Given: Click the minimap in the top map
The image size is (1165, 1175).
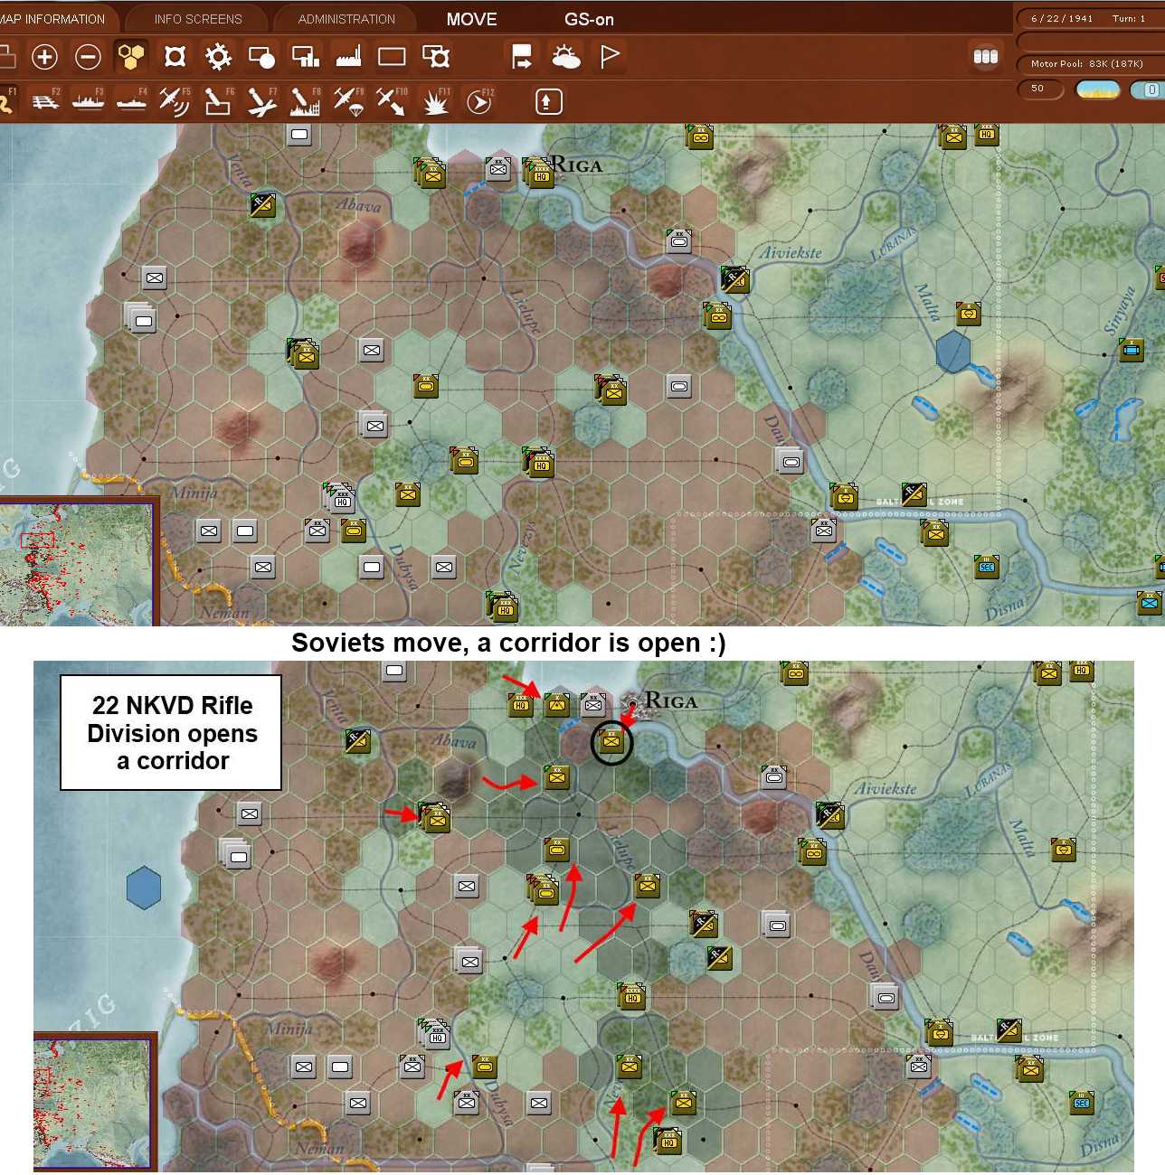Looking at the screenshot, I should pos(76,564).
